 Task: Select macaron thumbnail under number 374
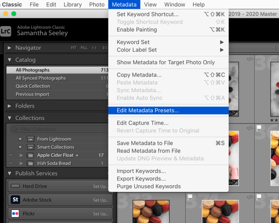click(220, 211)
